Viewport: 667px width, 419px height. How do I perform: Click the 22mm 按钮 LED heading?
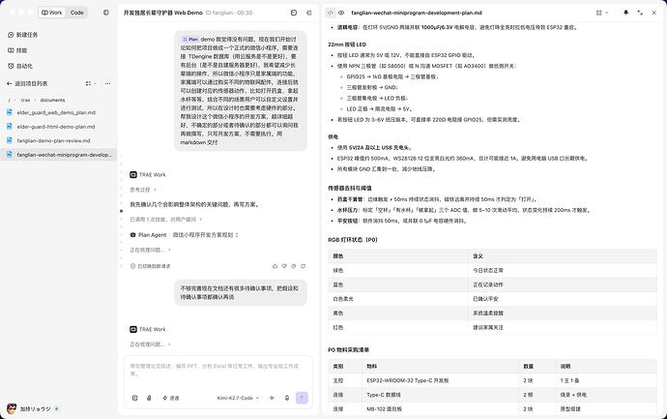point(347,45)
